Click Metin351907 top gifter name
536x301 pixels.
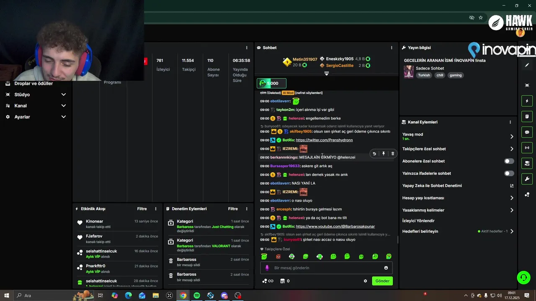point(305,59)
